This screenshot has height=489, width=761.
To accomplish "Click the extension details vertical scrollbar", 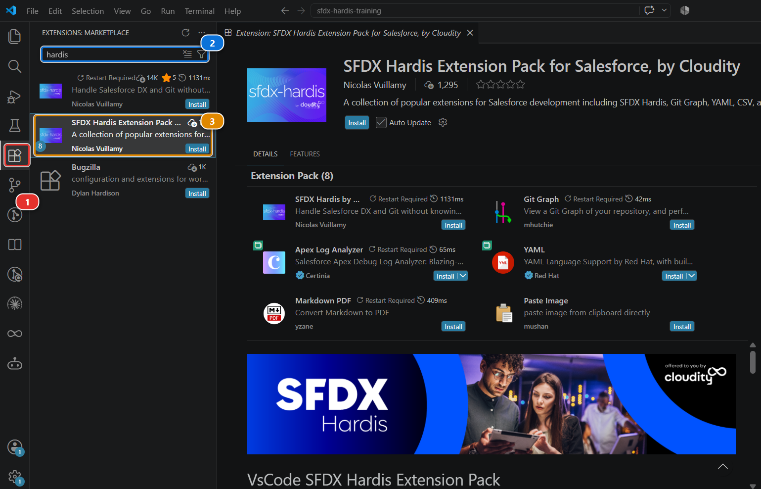I will (x=753, y=362).
